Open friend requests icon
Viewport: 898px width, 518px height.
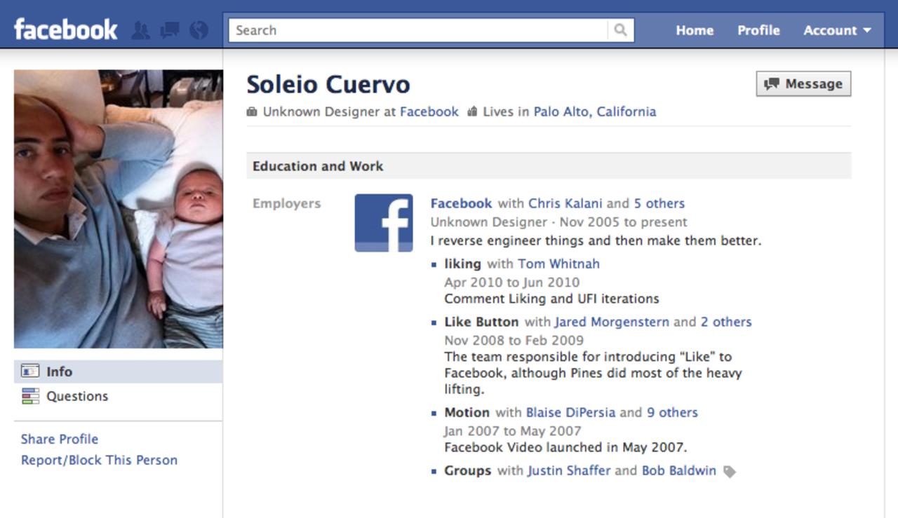click(140, 30)
